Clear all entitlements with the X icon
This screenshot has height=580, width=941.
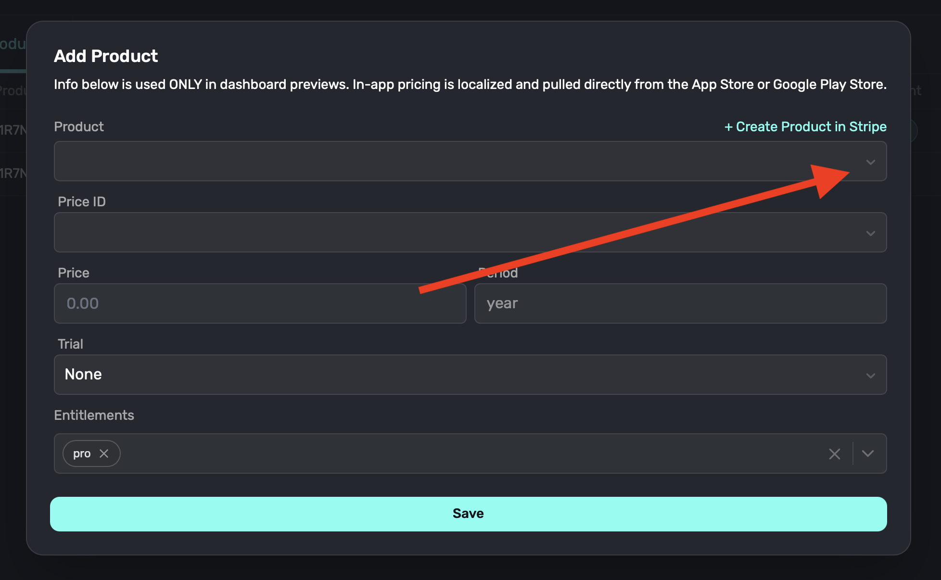pyautogui.click(x=835, y=454)
